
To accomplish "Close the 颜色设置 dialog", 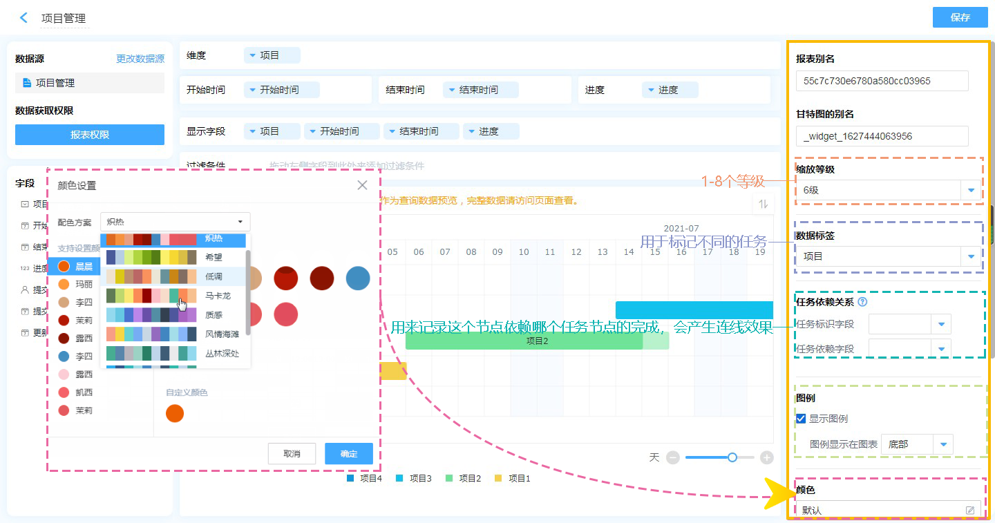I will pyautogui.click(x=362, y=185).
